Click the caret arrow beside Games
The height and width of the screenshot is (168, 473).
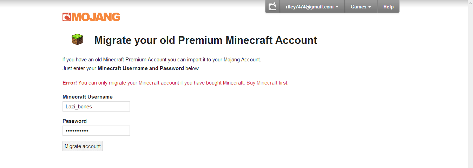[369, 7]
